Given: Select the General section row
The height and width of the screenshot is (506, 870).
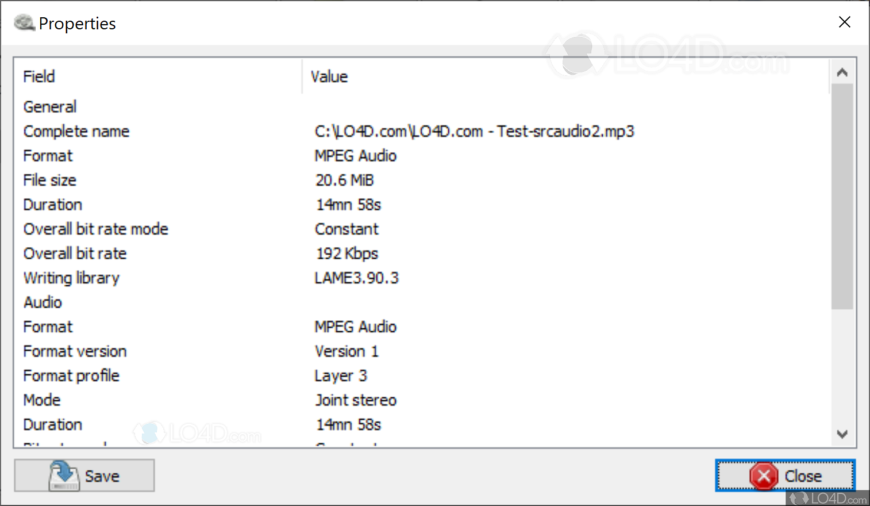Looking at the screenshot, I should (49, 106).
